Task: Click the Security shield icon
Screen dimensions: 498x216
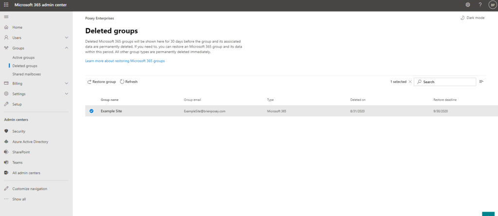Action: coord(6,131)
